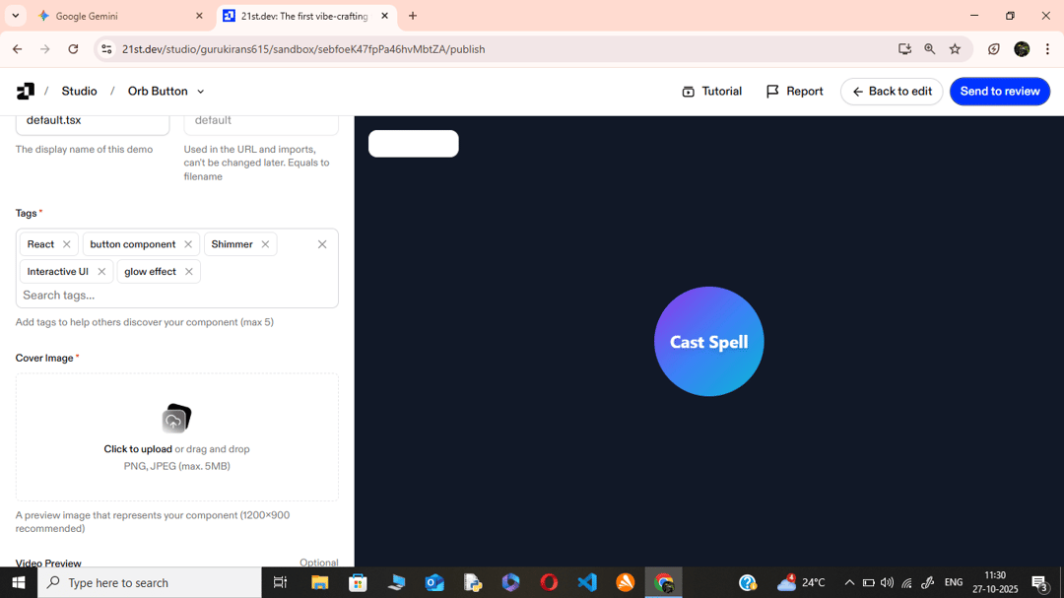Click the 21st.dev logo icon
The width and height of the screenshot is (1064, 598).
point(25,91)
